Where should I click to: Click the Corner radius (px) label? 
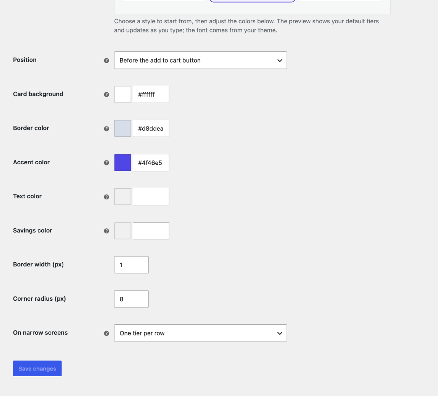pos(39,298)
